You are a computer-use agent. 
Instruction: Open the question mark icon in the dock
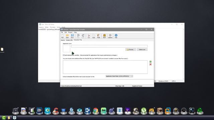[x=176, y=111]
